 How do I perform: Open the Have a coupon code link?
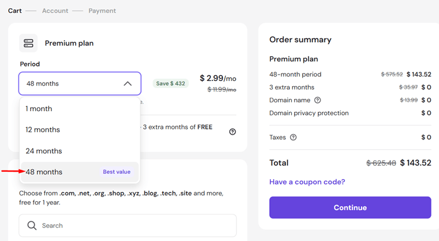[307, 182]
